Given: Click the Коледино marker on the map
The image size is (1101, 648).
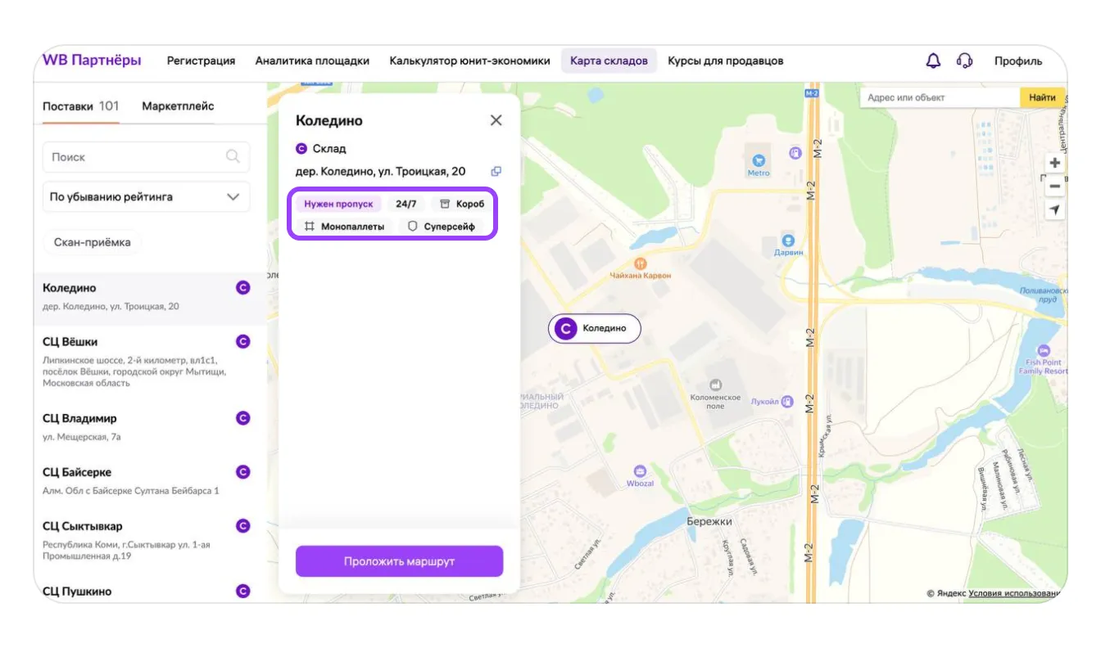Looking at the screenshot, I should point(594,328).
